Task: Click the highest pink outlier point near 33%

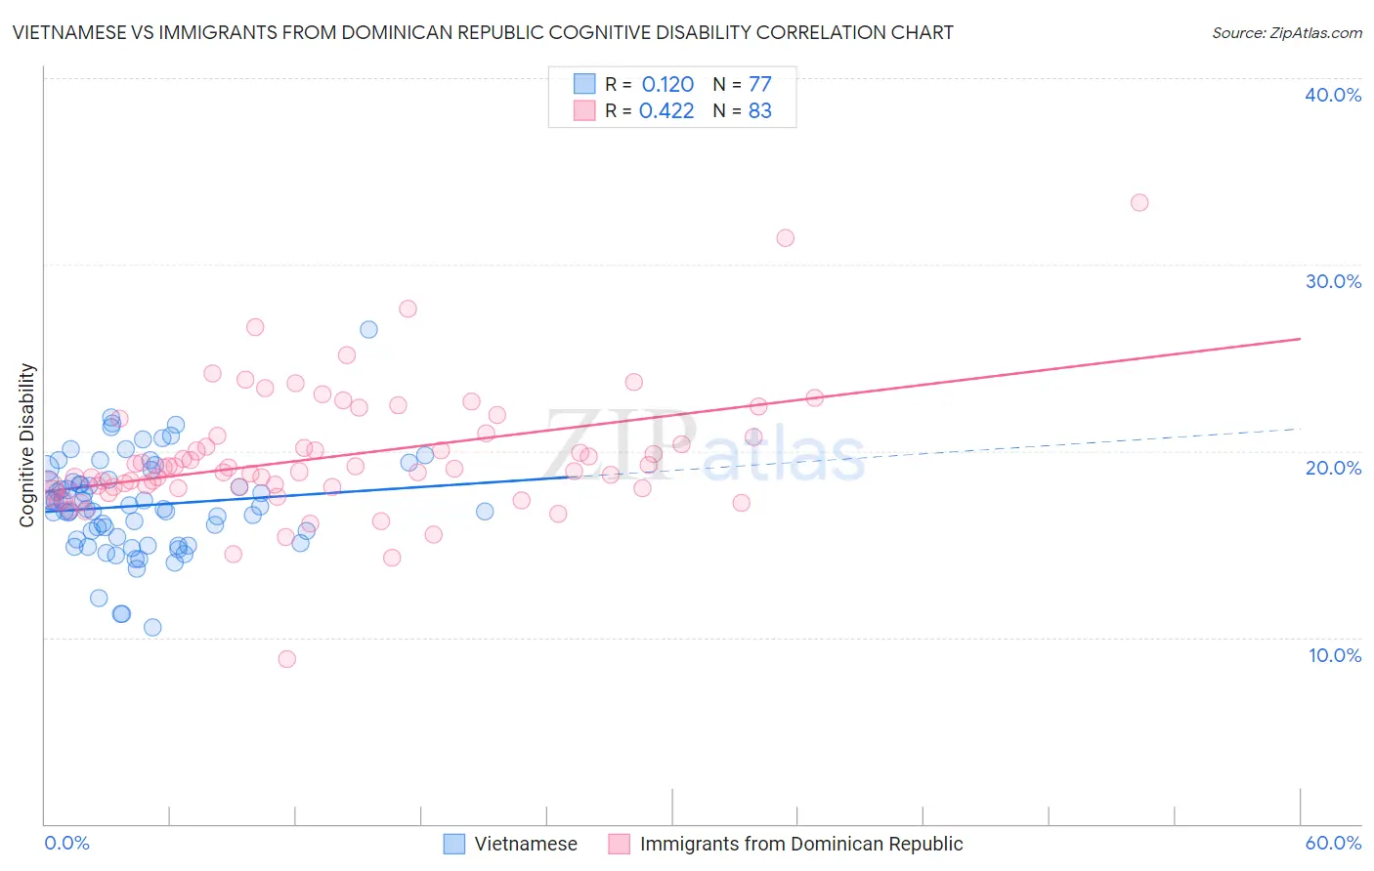Action: click(x=1139, y=203)
